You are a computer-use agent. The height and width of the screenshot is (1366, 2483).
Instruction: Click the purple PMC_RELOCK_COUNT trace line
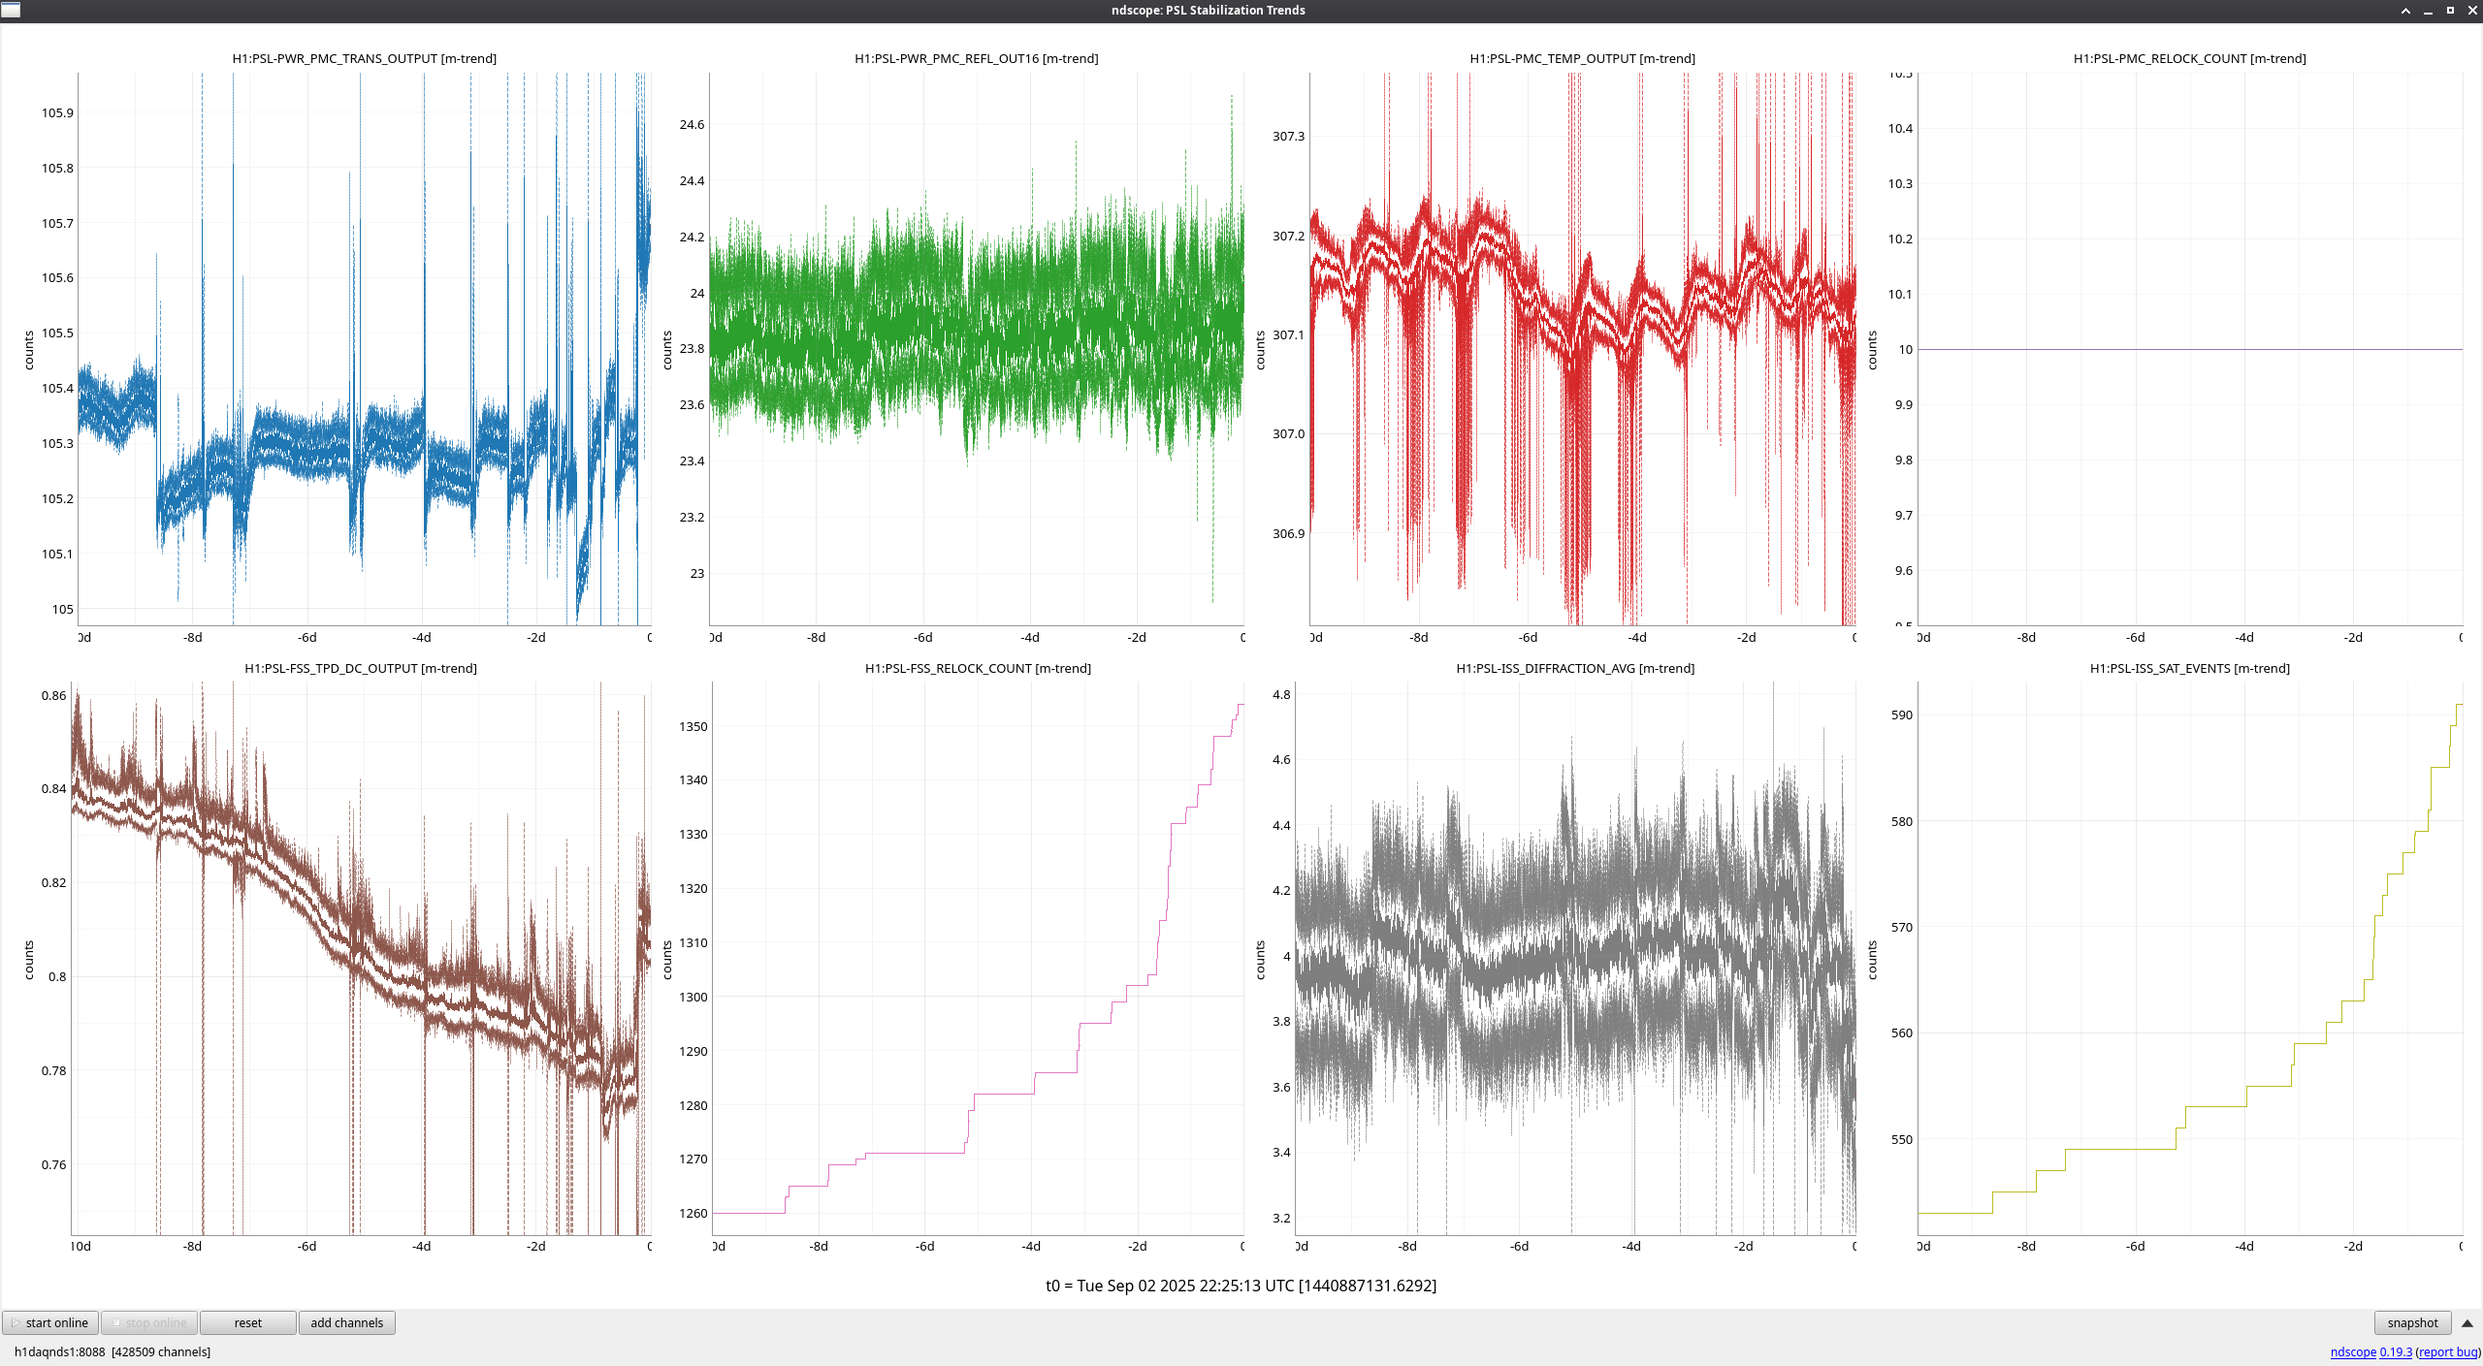(2190, 349)
